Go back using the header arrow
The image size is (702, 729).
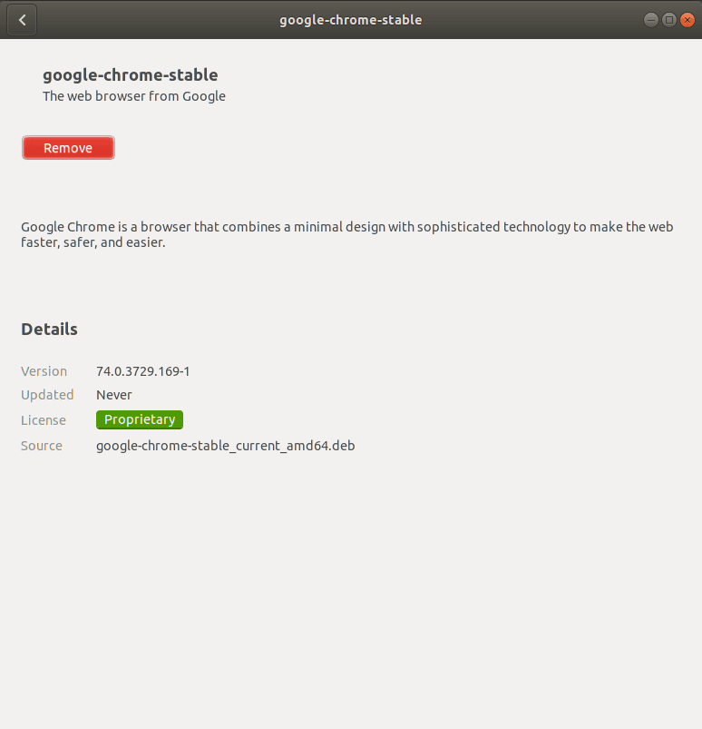pos(22,20)
